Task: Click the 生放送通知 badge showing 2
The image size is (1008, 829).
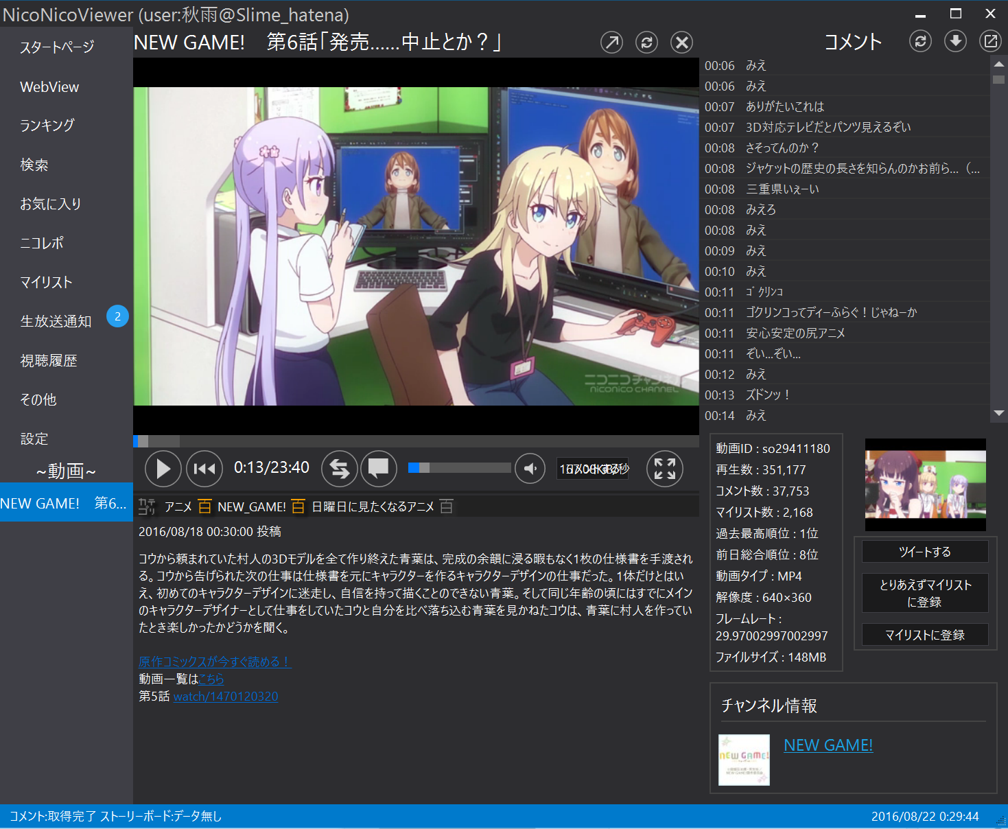Action: pos(117,316)
